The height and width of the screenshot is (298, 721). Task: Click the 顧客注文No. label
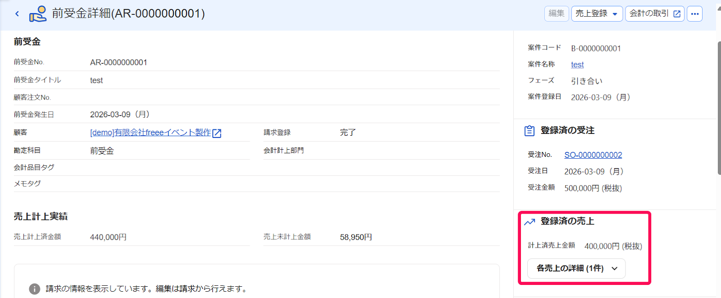click(32, 97)
